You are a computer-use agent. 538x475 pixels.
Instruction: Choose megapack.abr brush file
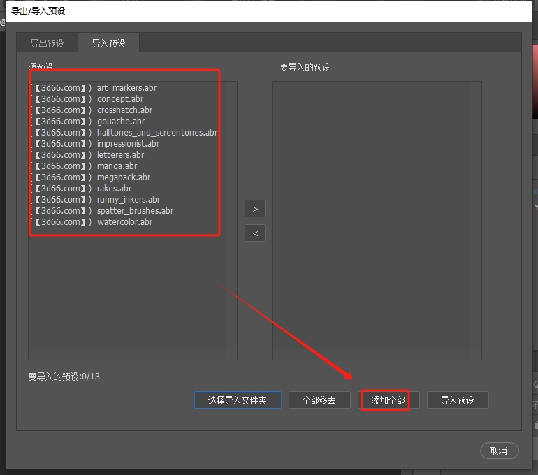click(123, 177)
